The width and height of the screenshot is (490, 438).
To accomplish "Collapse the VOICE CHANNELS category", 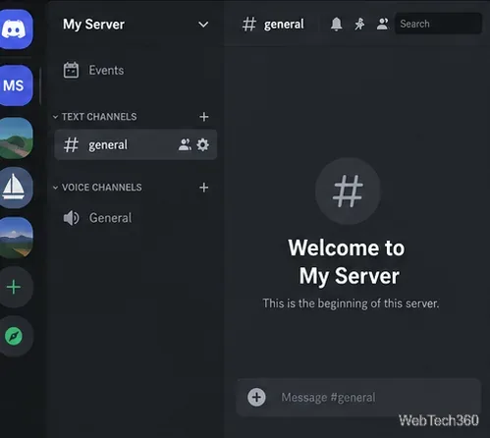I will pyautogui.click(x=97, y=188).
